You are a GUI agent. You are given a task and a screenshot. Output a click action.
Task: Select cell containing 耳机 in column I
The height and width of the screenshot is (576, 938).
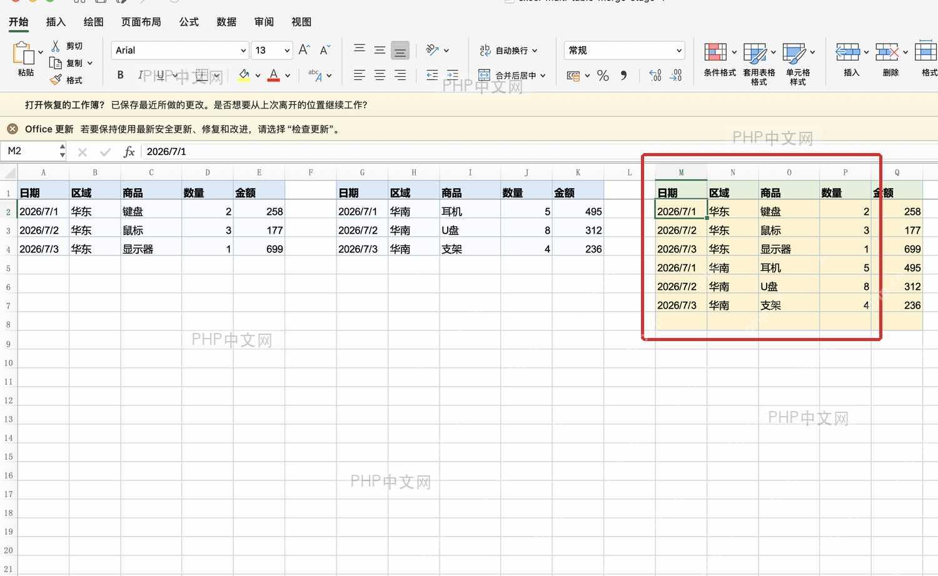click(x=470, y=212)
